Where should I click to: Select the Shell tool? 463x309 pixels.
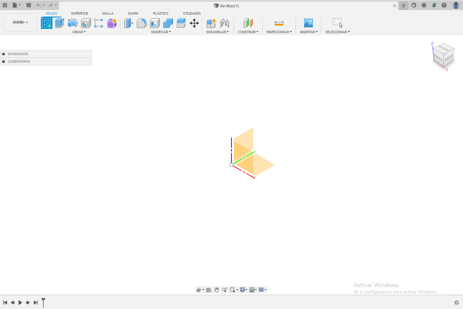coord(155,23)
